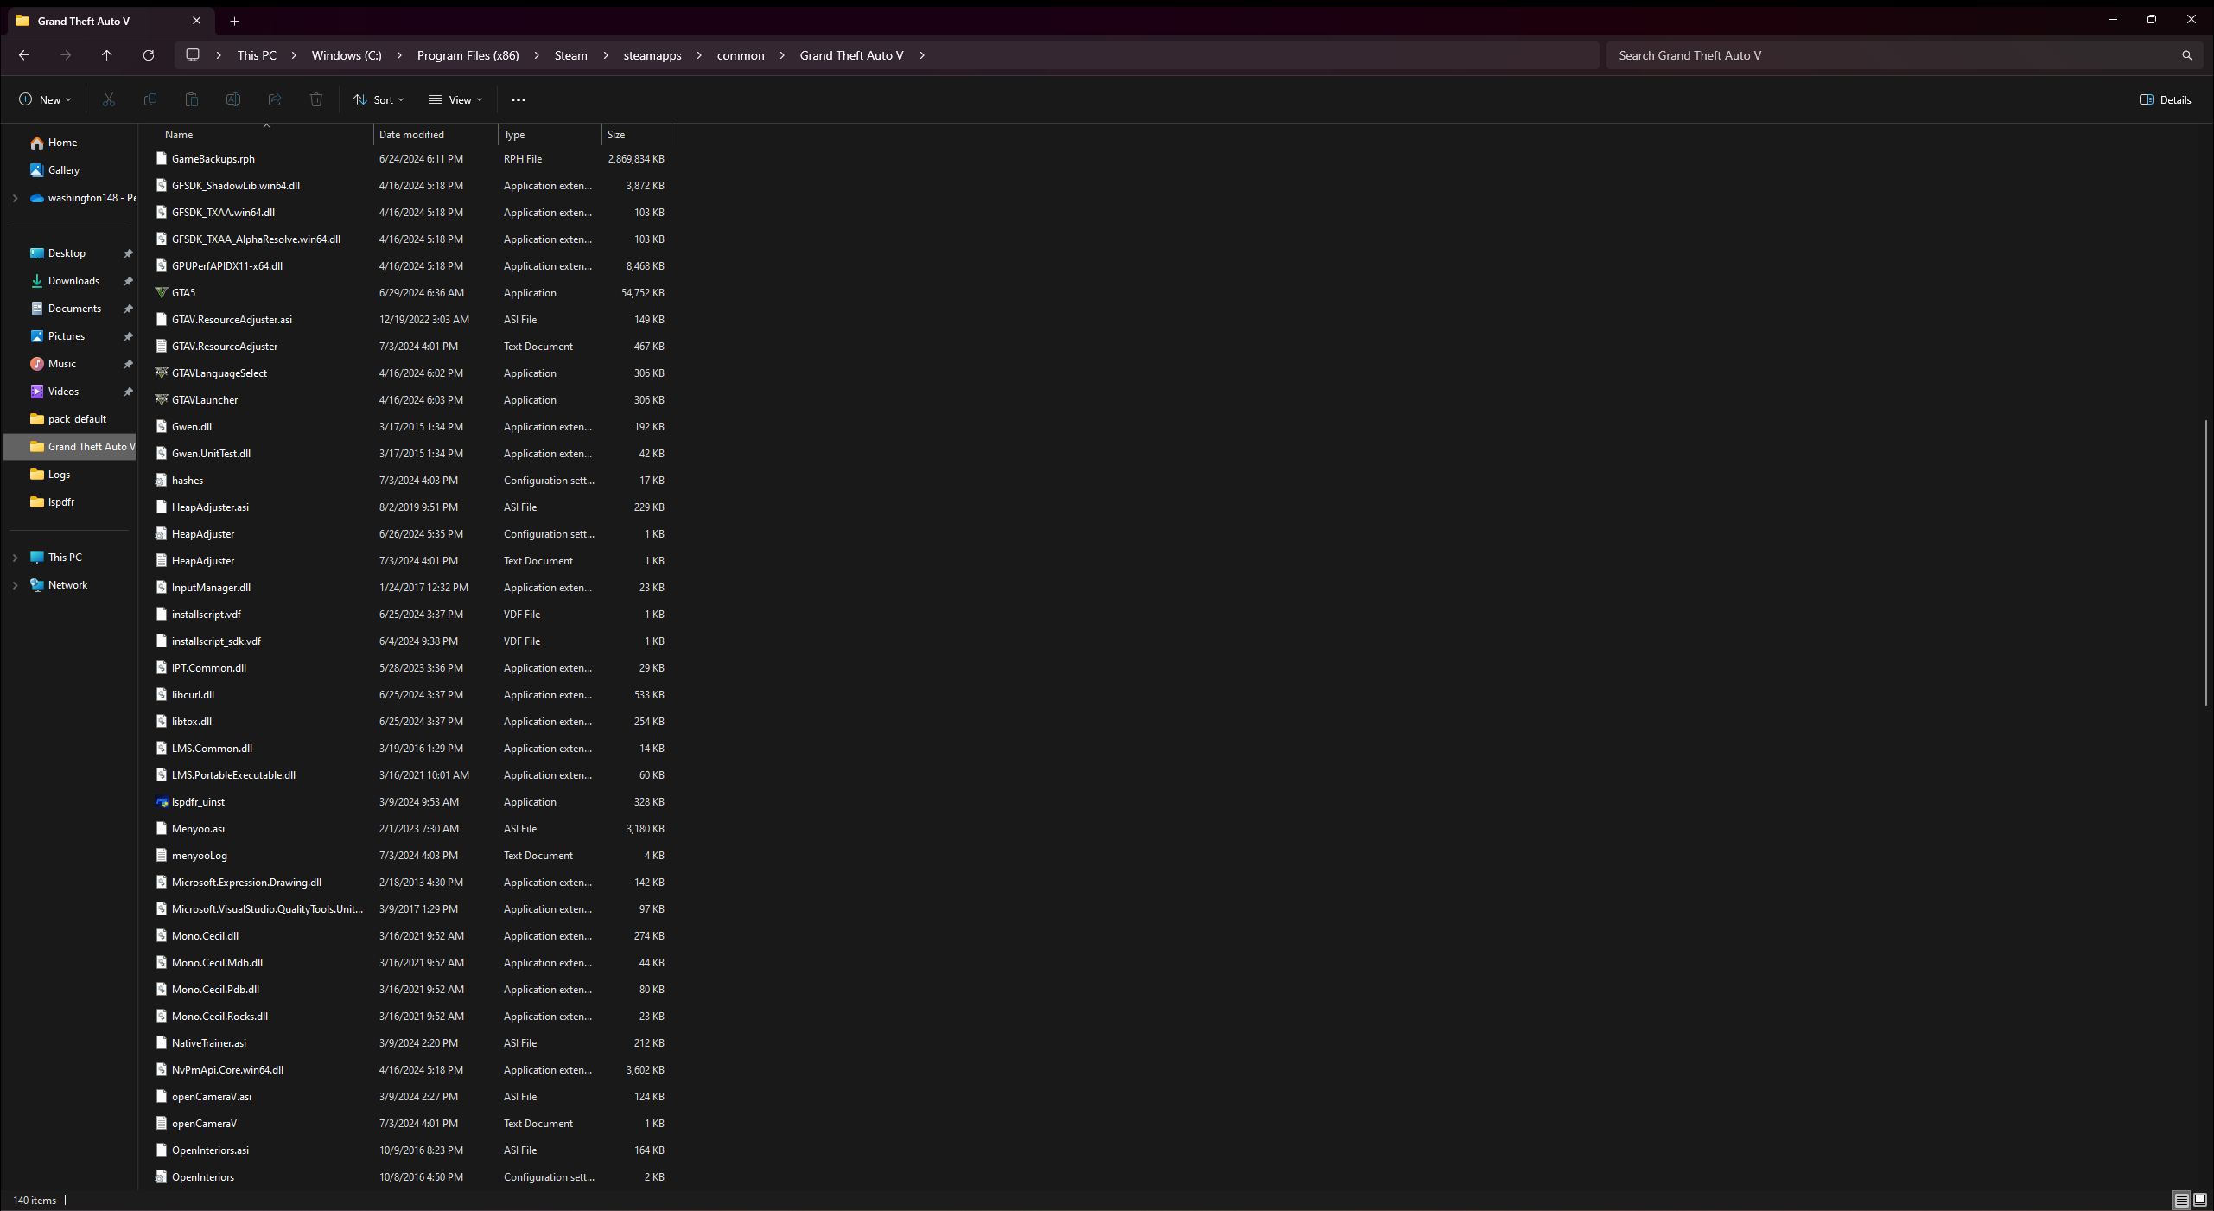Click the Rename toolbar icon
2214x1211 pixels.
[x=233, y=100]
